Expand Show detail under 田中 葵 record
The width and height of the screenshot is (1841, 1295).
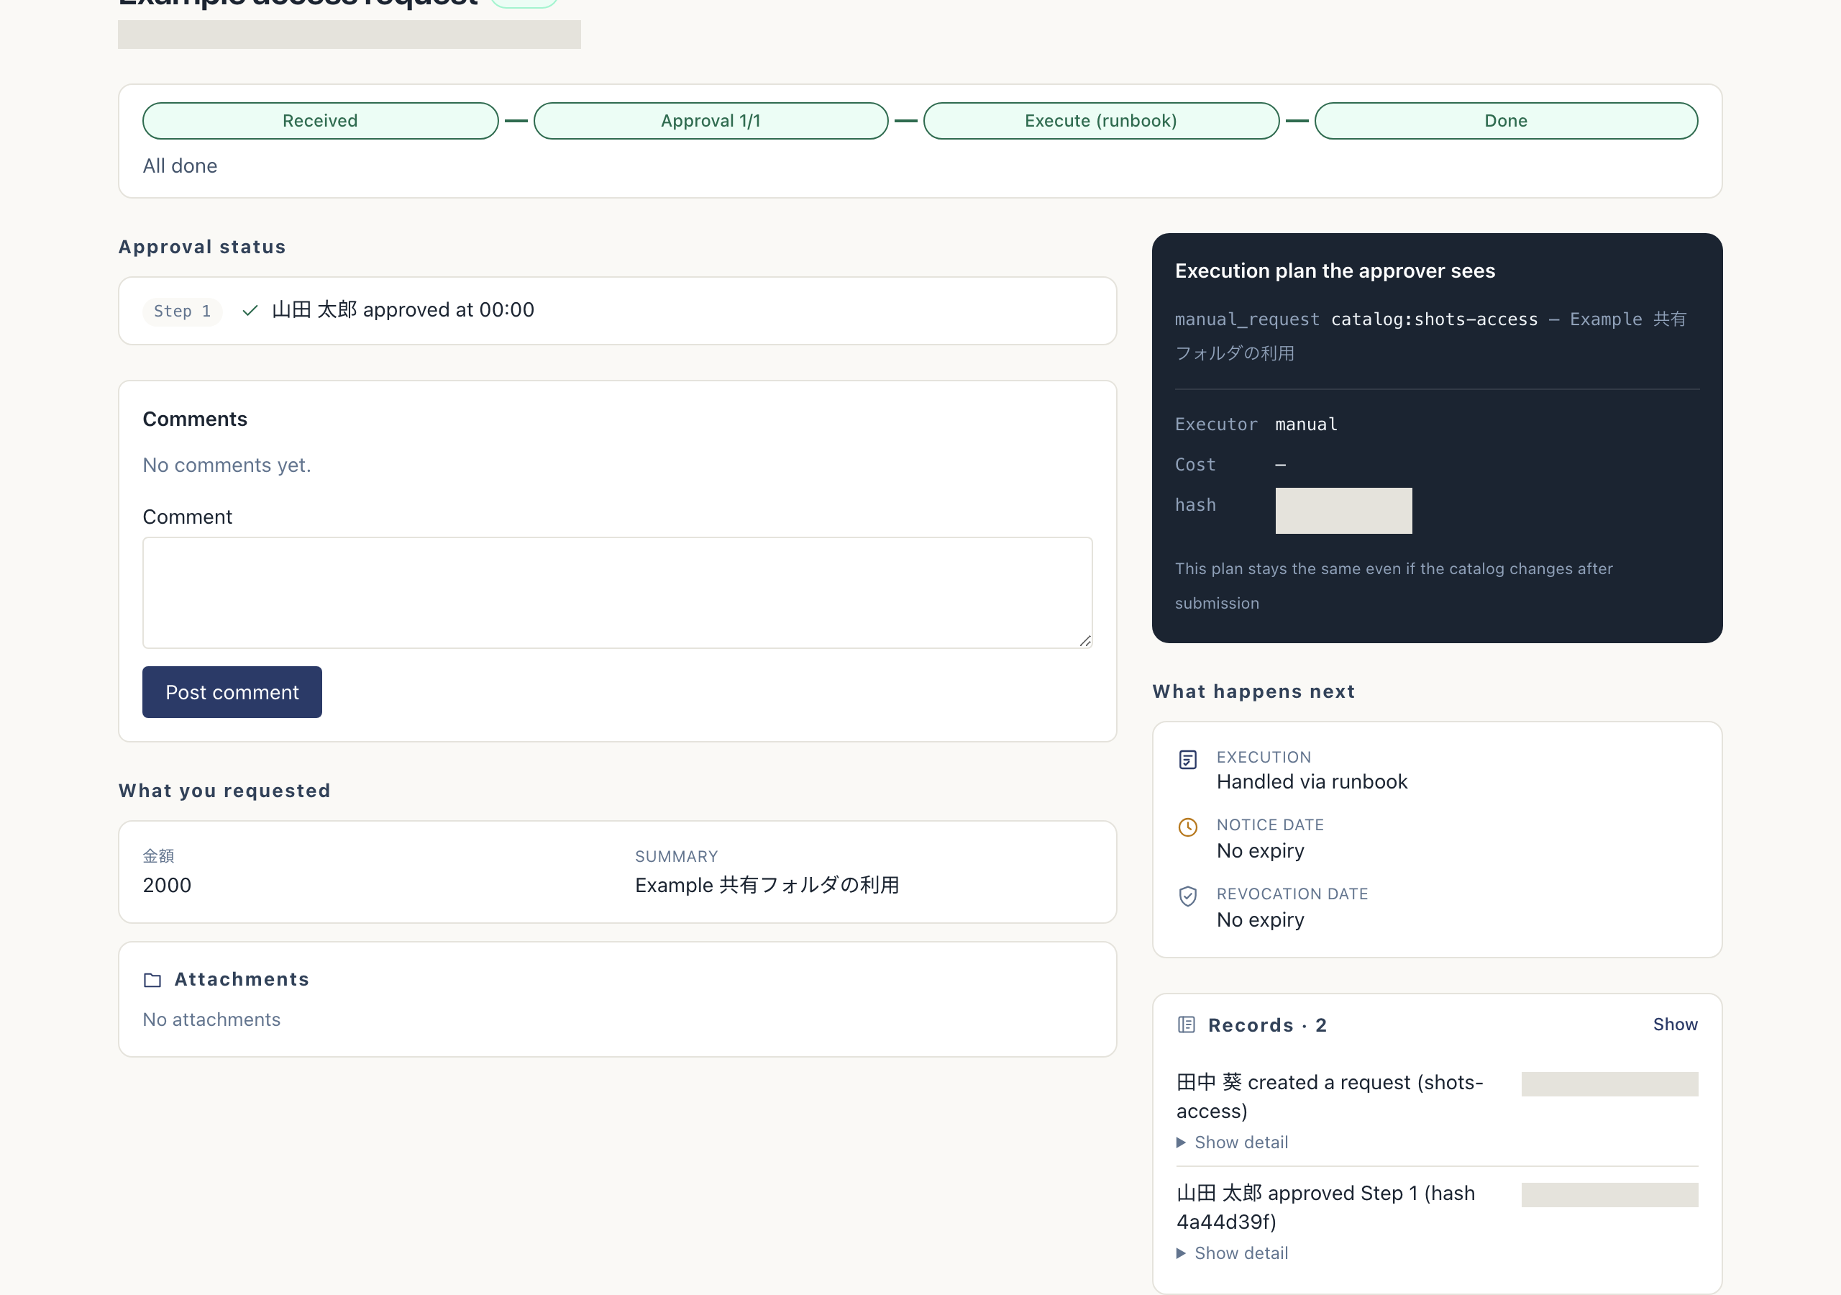click(1233, 1142)
